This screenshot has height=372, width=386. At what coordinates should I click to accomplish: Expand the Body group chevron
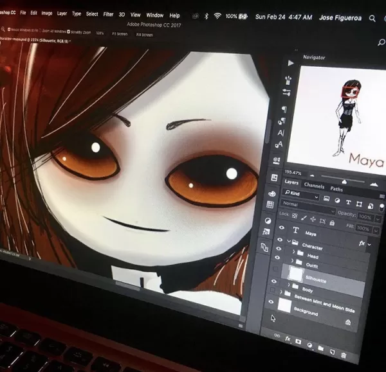pos(289,285)
